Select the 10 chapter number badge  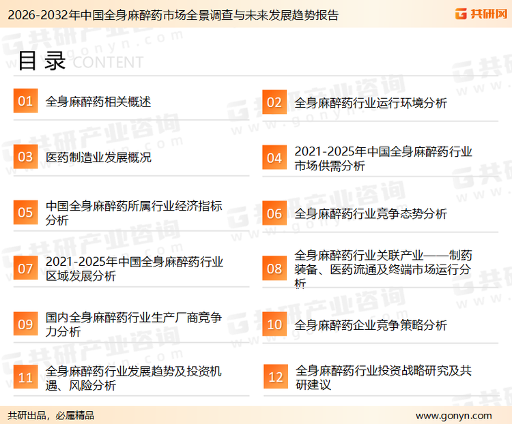tap(274, 324)
